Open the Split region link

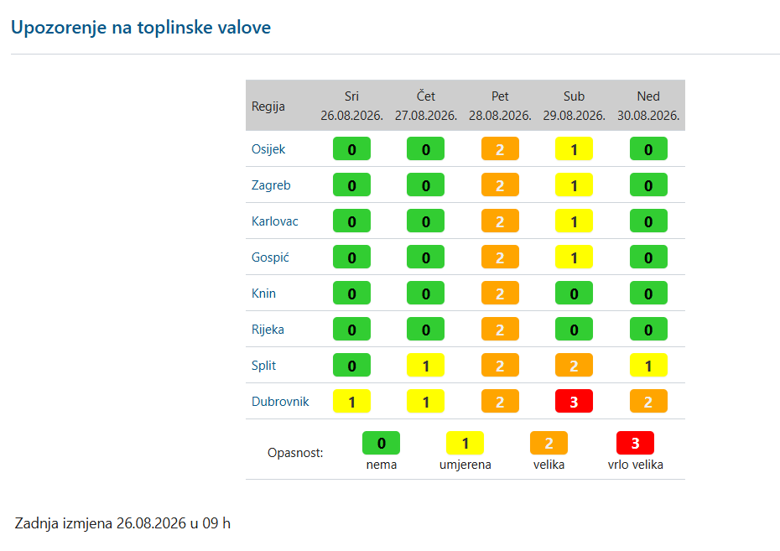[x=263, y=366]
